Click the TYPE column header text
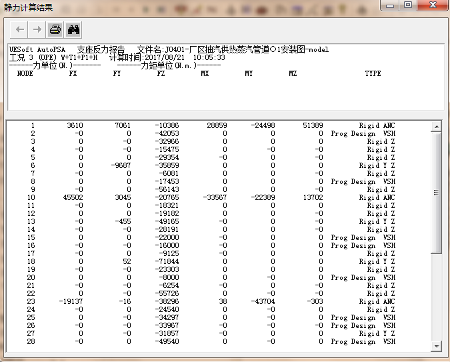Screen dimensions: 450x362 (x=373, y=73)
